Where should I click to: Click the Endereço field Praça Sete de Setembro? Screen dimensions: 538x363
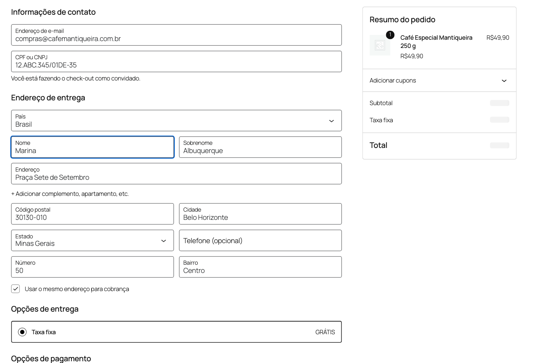176,174
